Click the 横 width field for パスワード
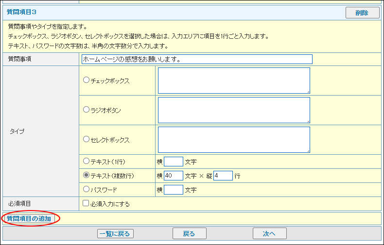This screenshot has height=245, width=384. point(174,190)
